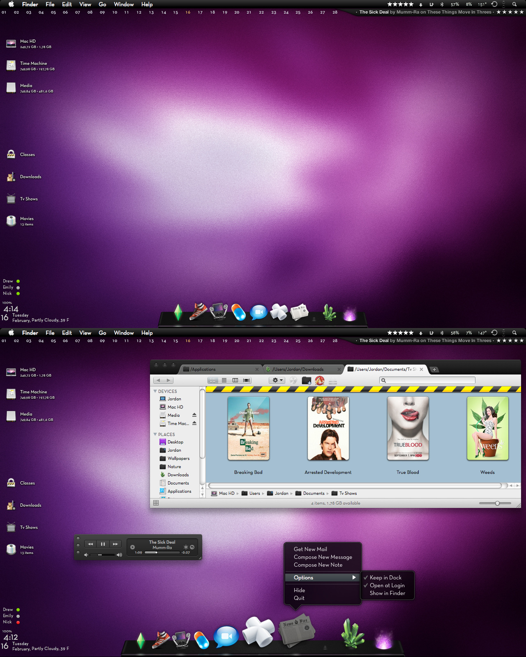Image resolution: width=526 pixels, height=657 pixels.
Task: Choose Compose New Note
Action: coord(323,565)
